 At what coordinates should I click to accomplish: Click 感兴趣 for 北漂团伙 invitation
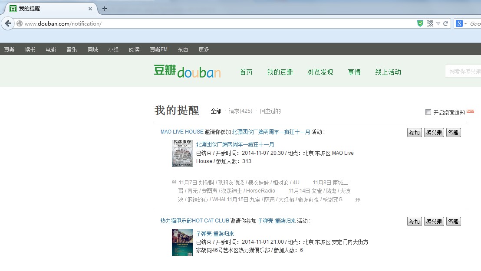434,132
